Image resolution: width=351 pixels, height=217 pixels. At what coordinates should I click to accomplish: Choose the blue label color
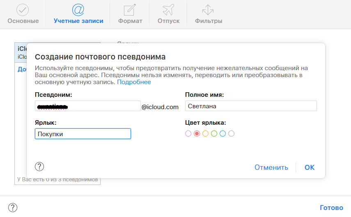tap(223, 133)
